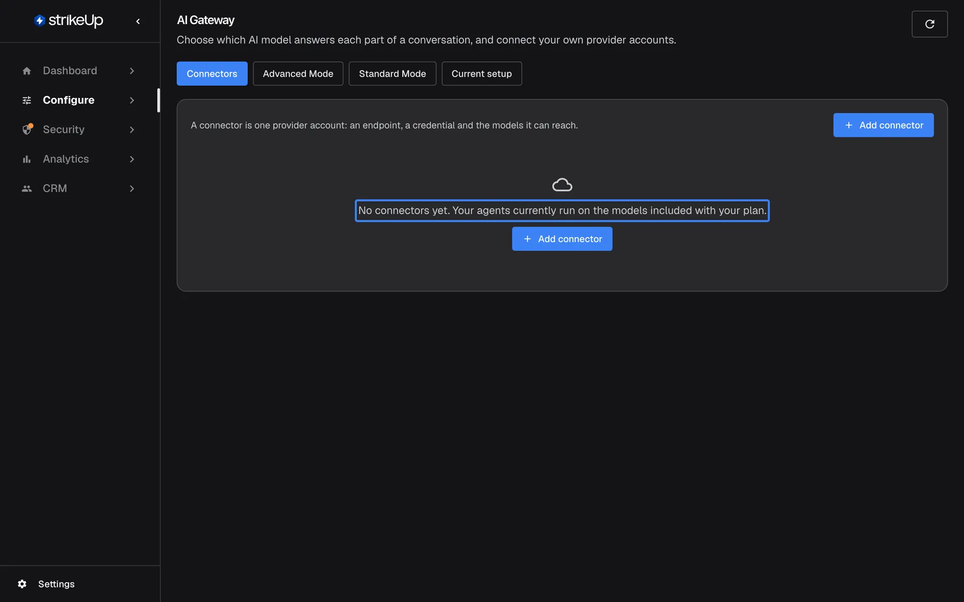Refresh the AI Gateway page
The height and width of the screenshot is (602, 964).
coord(930,24)
